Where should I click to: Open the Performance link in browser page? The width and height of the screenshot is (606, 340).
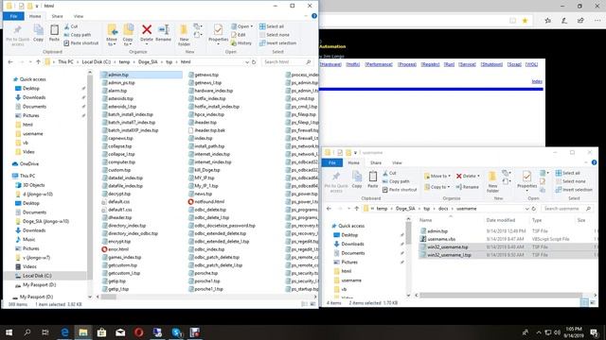(379, 64)
